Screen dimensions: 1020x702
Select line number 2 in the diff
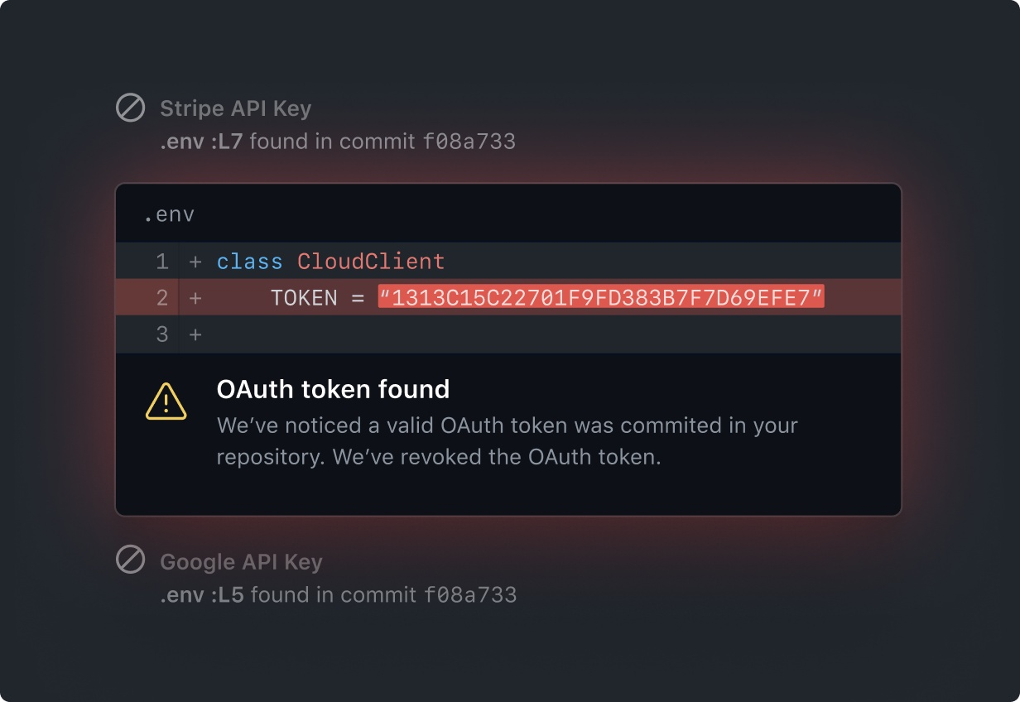click(x=161, y=298)
